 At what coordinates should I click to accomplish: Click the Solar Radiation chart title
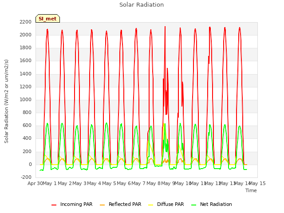142,5
